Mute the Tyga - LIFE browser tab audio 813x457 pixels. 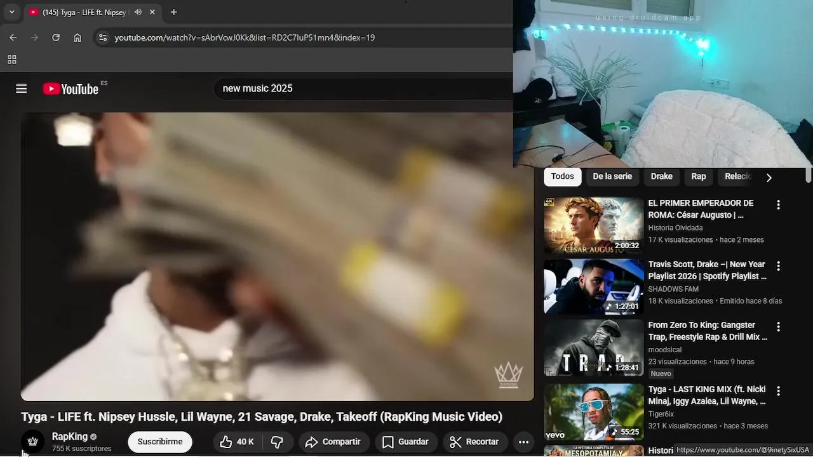pos(138,12)
